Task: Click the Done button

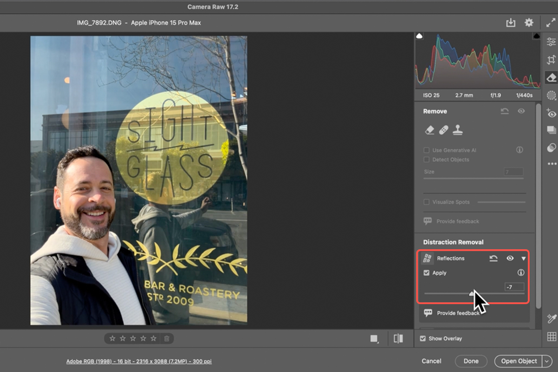Action: pyautogui.click(x=471, y=361)
